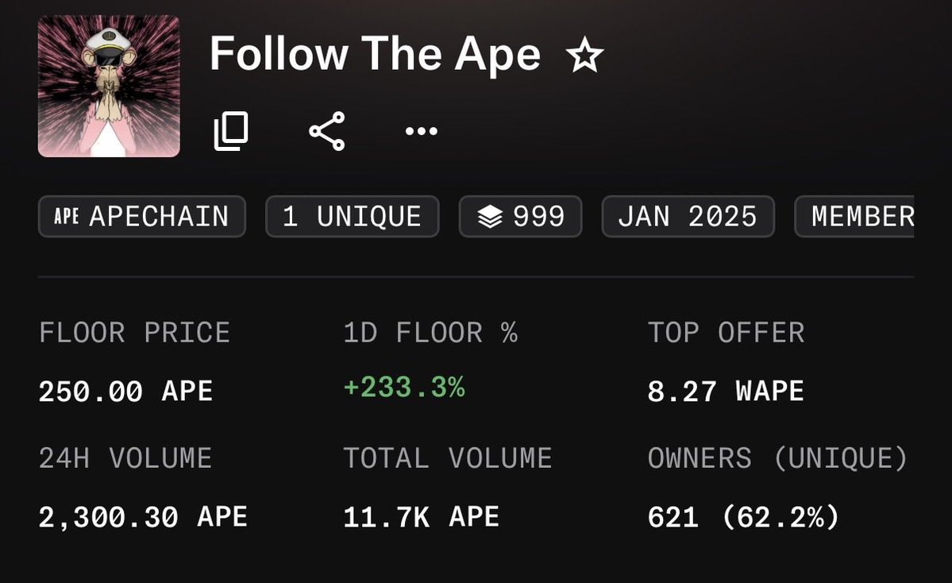Screen dimensions: 952x583
Task: Click the 8.27 WAPE top offer
Action: point(726,391)
